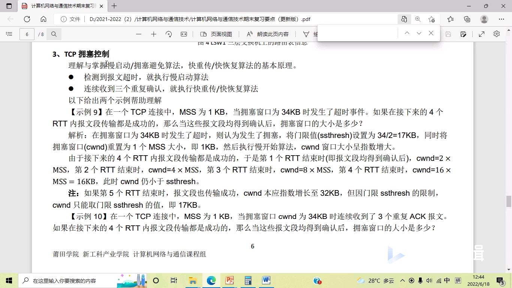Jump to next search result
This screenshot has height=288, width=512.
(x=419, y=33)
